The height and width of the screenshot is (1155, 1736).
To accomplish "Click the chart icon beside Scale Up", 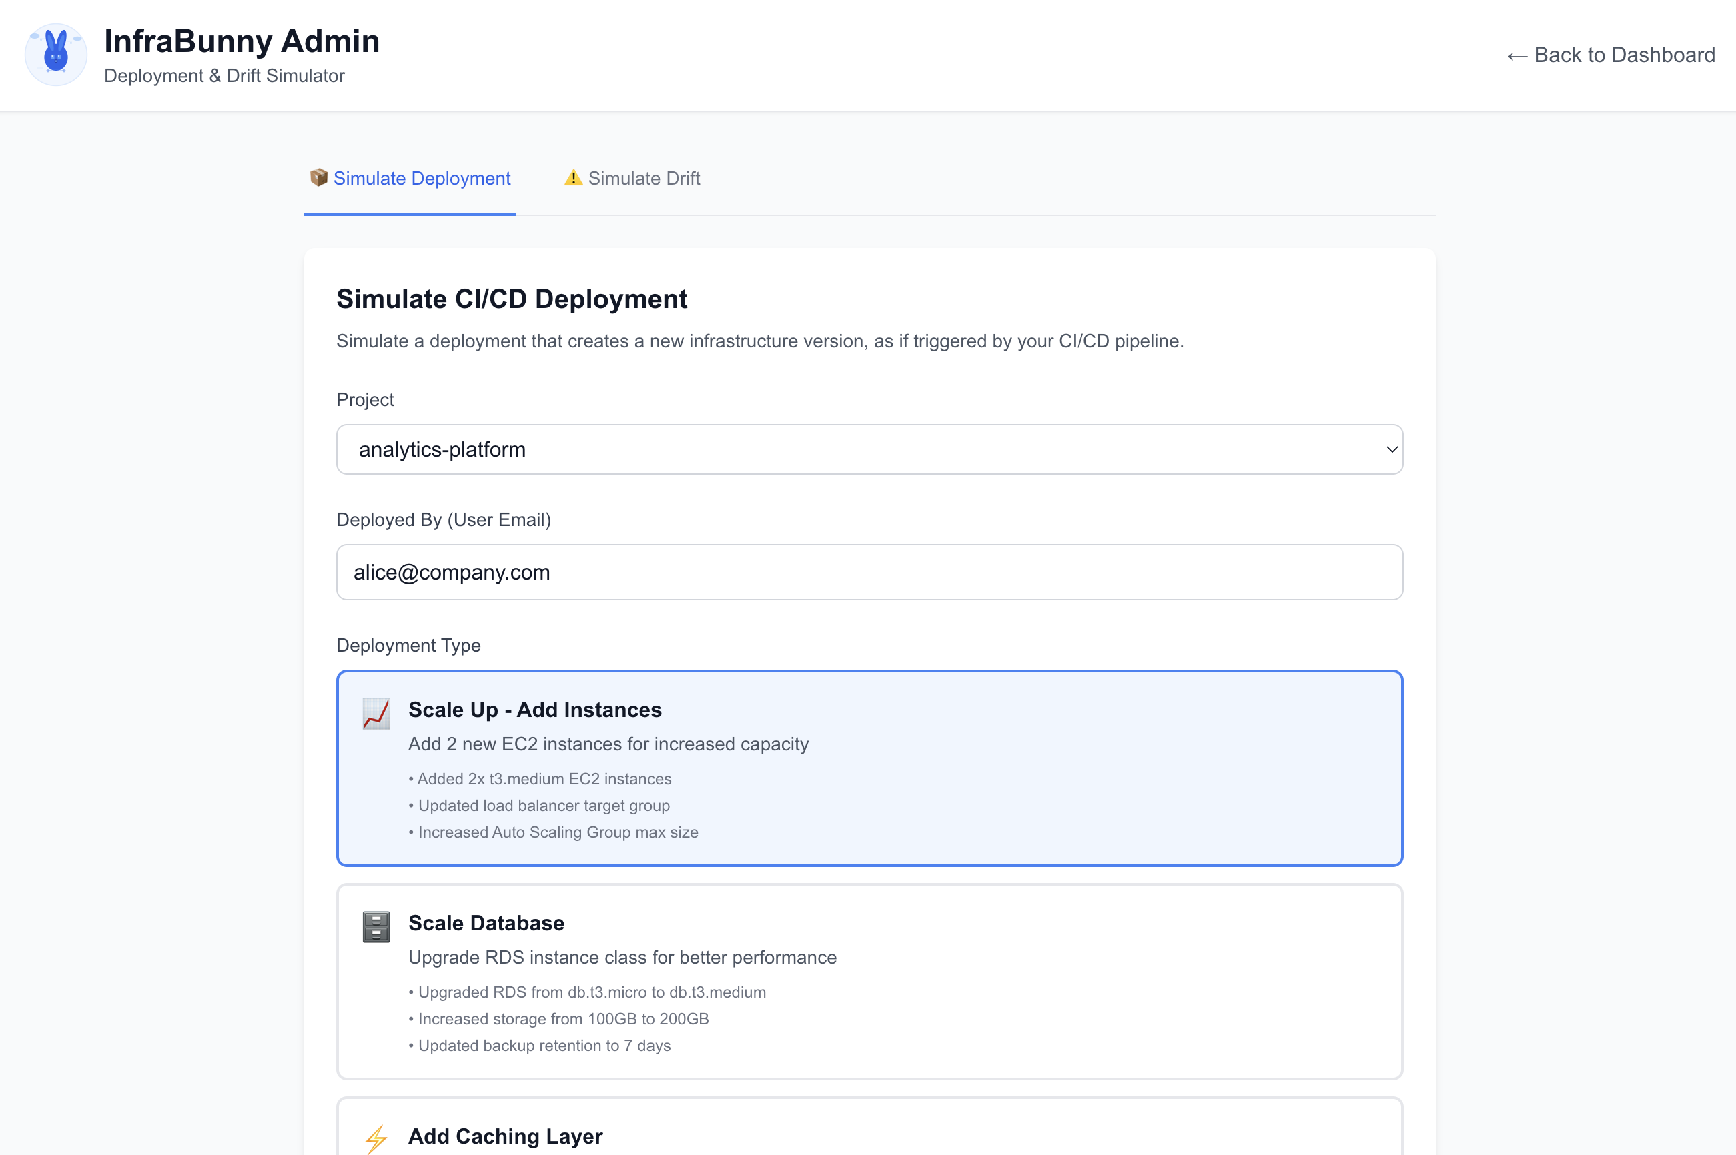I will tap(376, 713).
